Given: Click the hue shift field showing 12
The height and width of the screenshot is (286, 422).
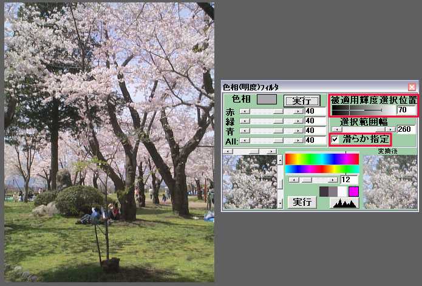Looking at the screenshot, I should (349, 180).
